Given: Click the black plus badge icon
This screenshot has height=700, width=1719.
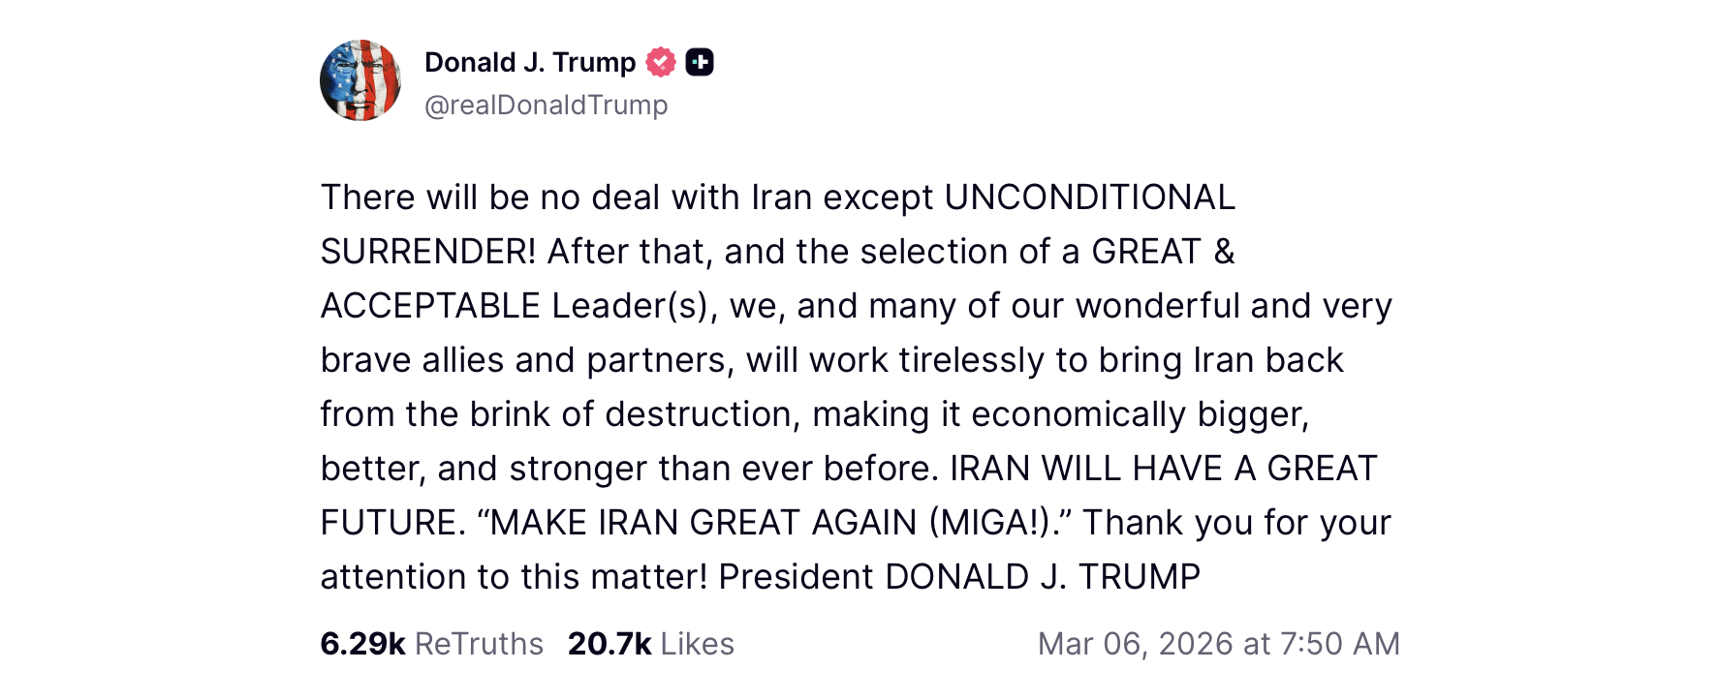Looking at the screenshot, I should click(x=700, y=62).
